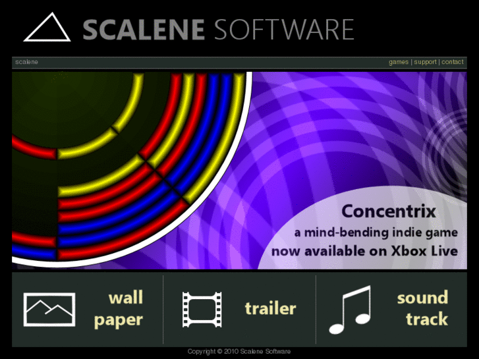Click 'now available on Xbox Live' text
The width and height of the screenshot is (479, 359).
point(364,252)
